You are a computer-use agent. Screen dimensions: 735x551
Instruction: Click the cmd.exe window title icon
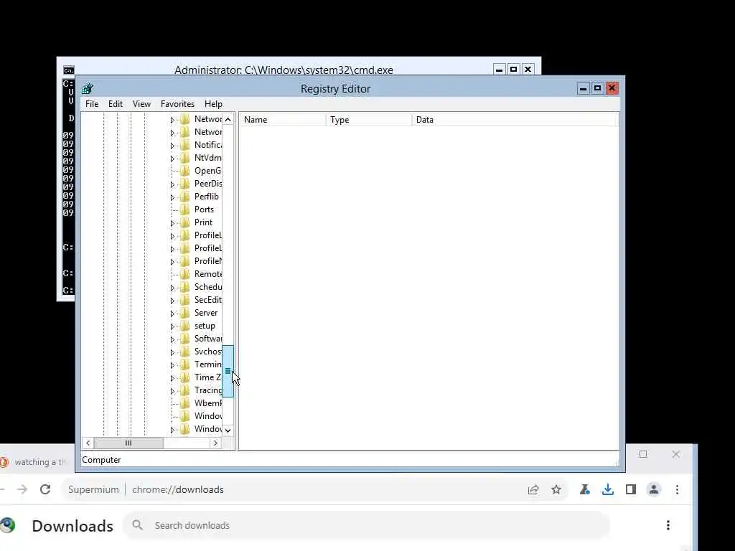[68, 70]
